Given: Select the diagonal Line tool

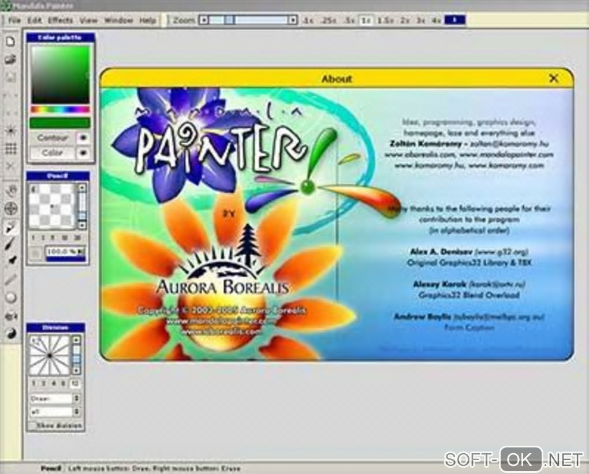Looking at the screenshot, I should (10, 279).
